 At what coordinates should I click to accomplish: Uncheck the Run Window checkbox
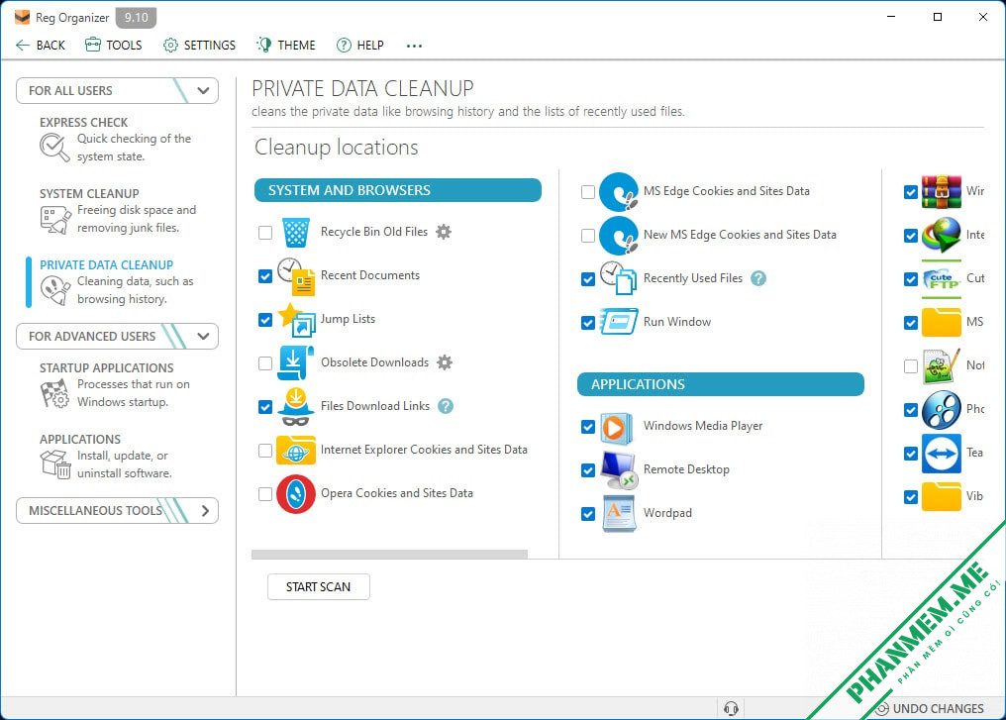pyautogui.click(x=588, y=323)
